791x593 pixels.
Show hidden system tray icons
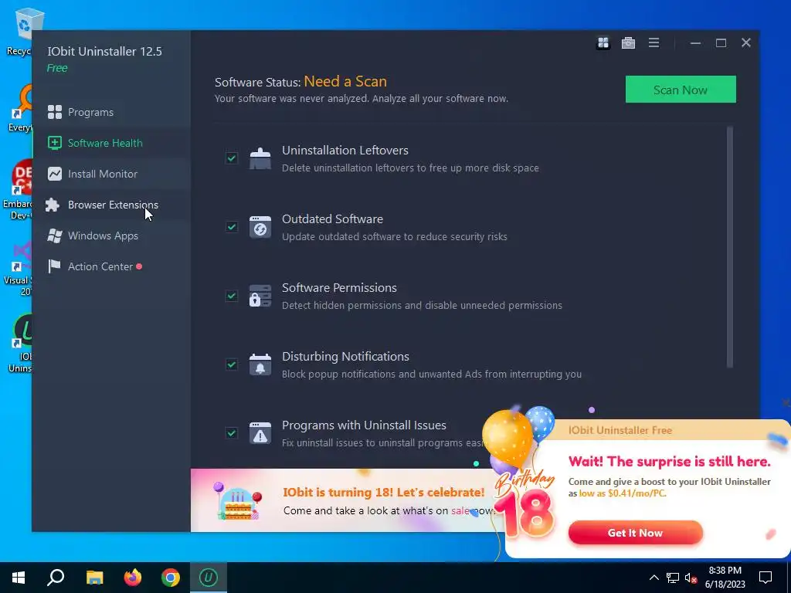(x=654, y=578)
